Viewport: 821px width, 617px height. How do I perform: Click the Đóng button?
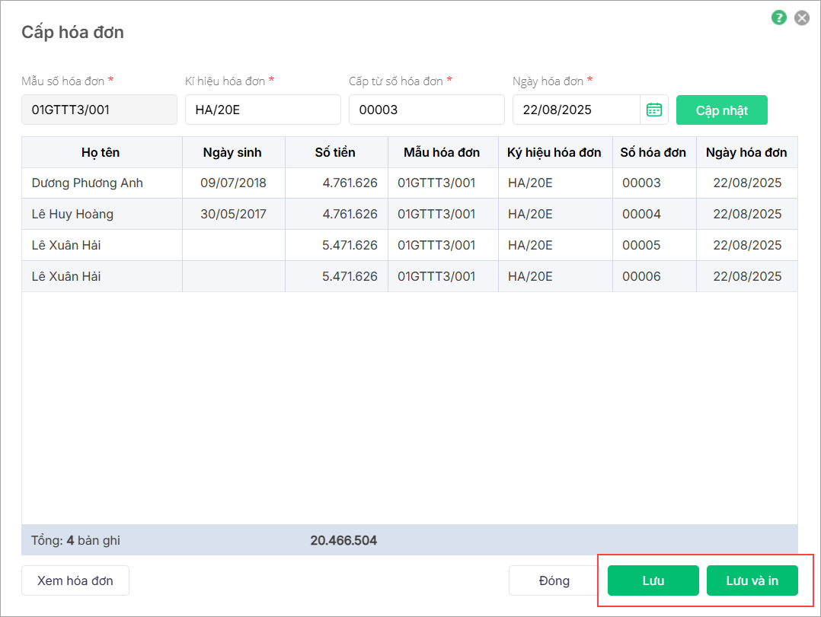(554, 580)
